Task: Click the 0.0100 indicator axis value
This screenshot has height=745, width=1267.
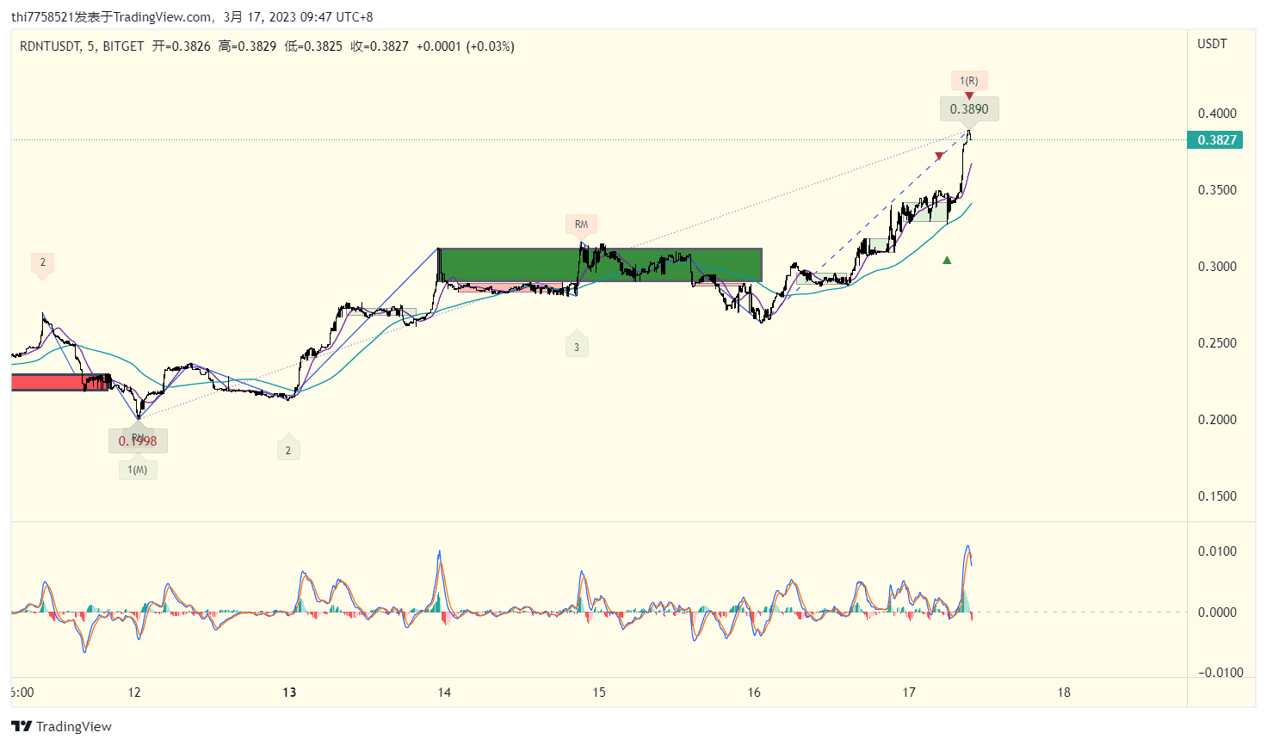Action: (x=1217, y=551)
